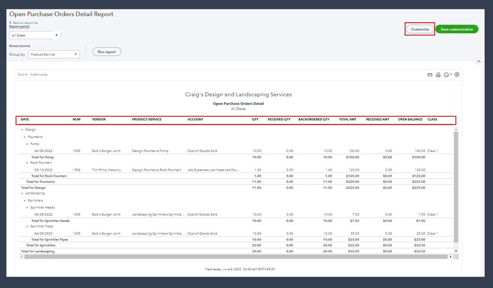
Task: Open the 05/10/2022 transaction date
Action: point(43,170)
